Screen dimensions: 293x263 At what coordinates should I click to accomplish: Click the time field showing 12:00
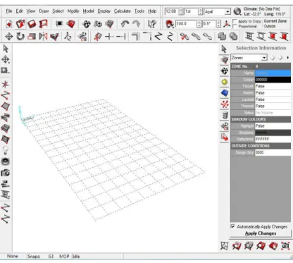tap(172, 11)
